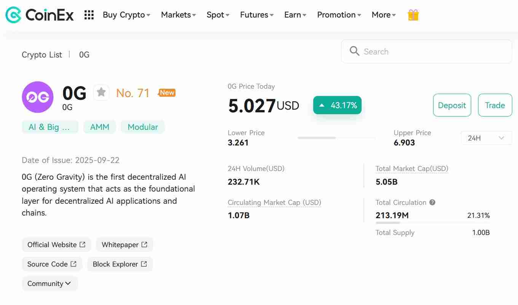Open the Markets menu
Screen dimensions: 518x305
(x=178, y=15)
